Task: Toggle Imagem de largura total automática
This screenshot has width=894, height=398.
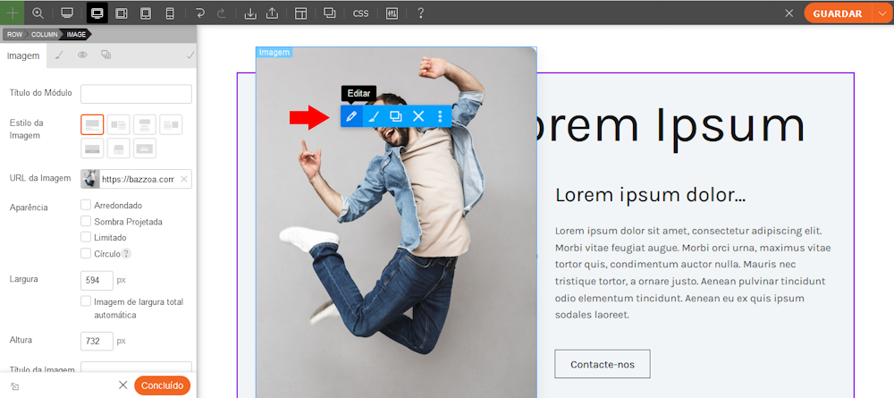Action: (87, 301)
